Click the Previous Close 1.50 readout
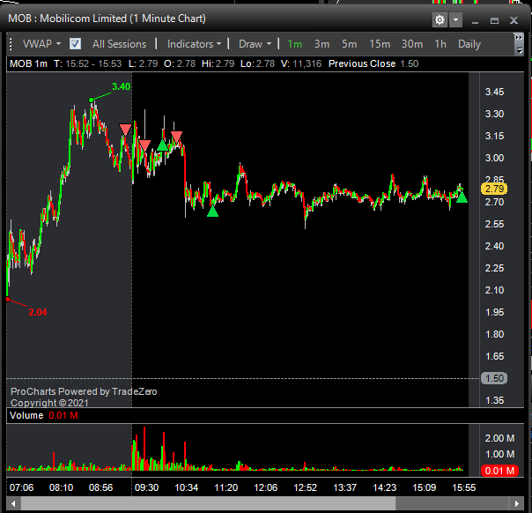 [373, 63]
